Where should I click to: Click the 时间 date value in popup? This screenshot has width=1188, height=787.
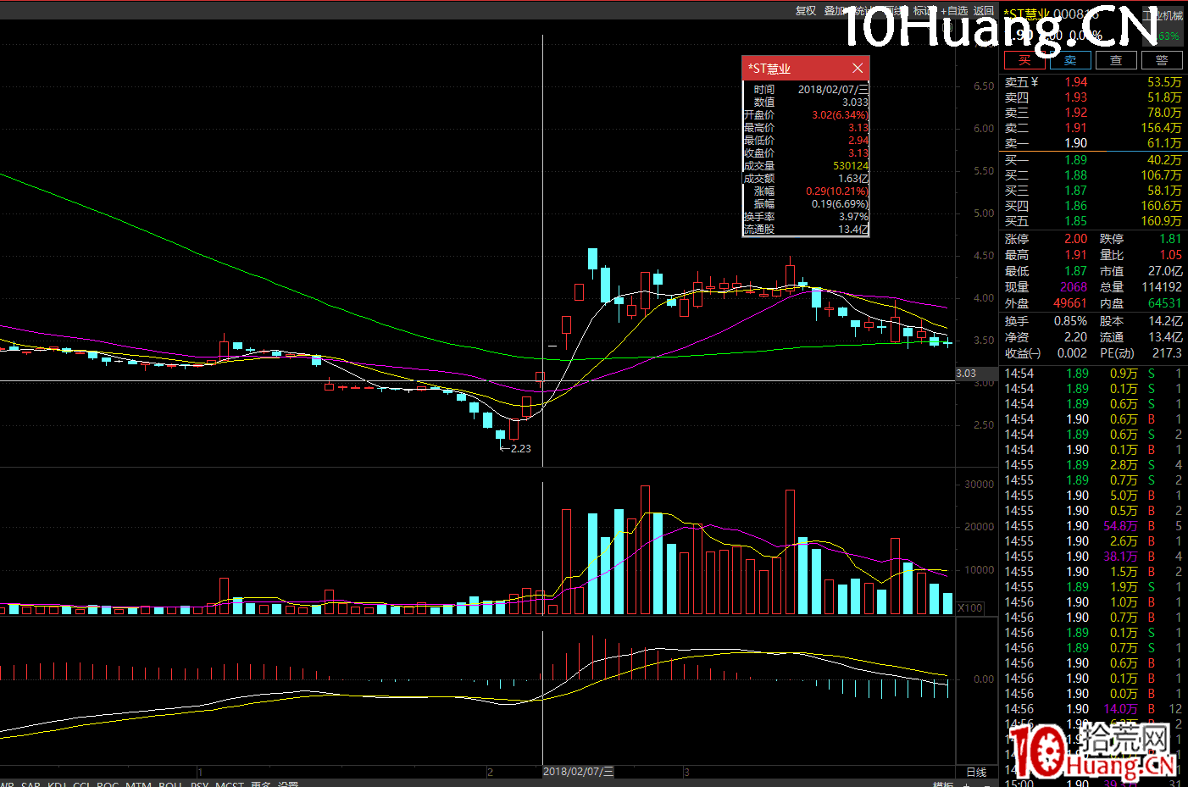(834, 90)
